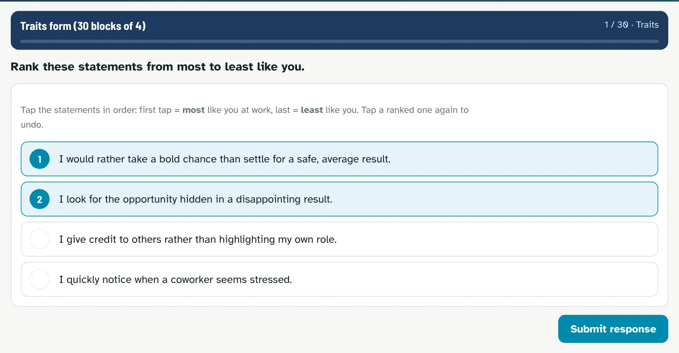Tap the coworker seems stressed statement
Image resolution: width=679 pixels, height=353 pixels.
point(339,279)
